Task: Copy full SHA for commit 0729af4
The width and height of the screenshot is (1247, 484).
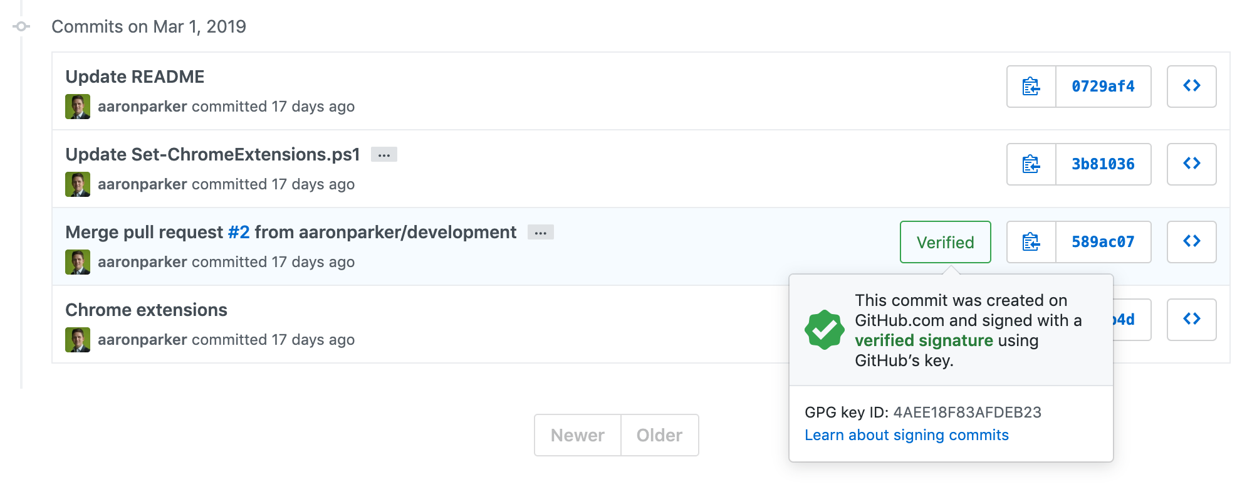Action: (x=1031, y=87)
